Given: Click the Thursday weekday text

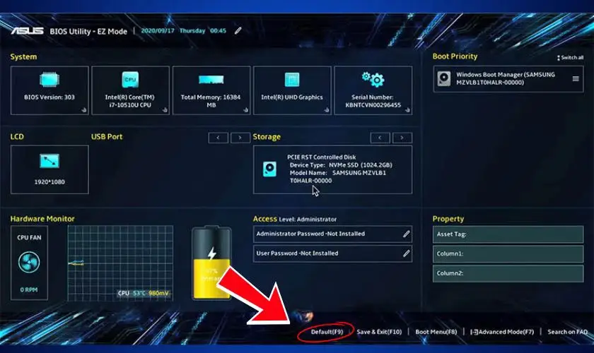Looking at the screenshot, I should (x=192, y=30).
